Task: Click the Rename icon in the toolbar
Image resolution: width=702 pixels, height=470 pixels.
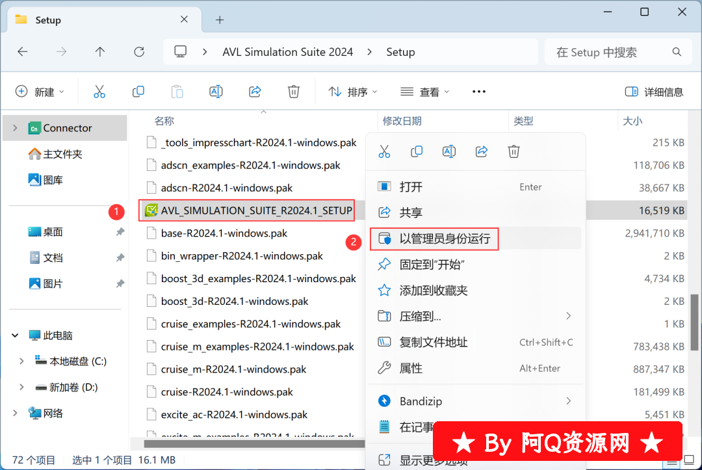Action: pyautogui.click(x=216, y=92)
